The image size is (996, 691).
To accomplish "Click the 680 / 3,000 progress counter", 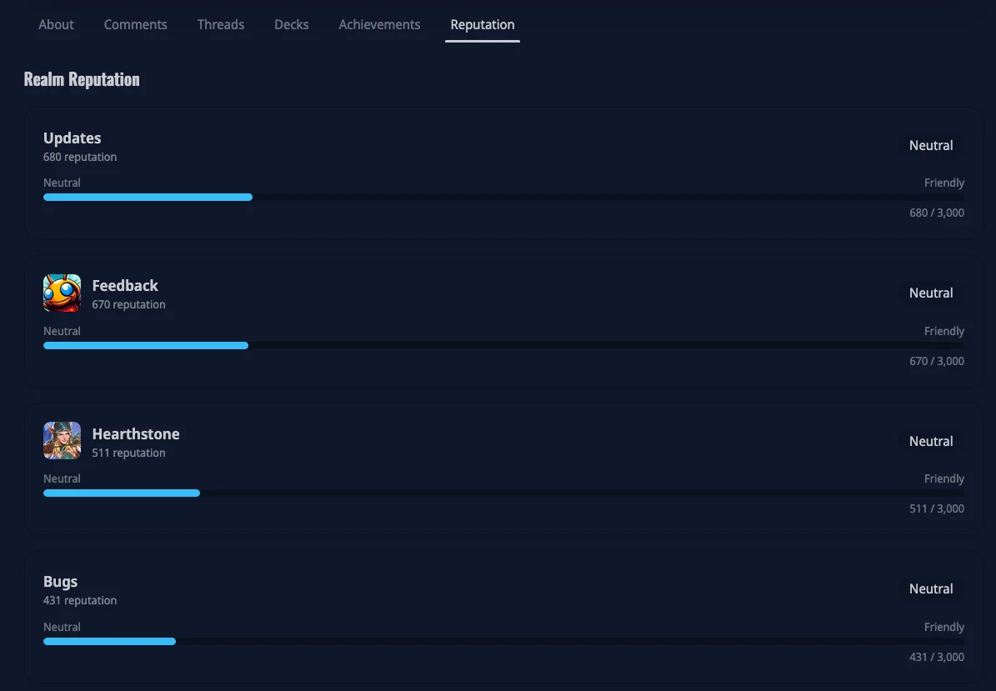I will 936,213.
